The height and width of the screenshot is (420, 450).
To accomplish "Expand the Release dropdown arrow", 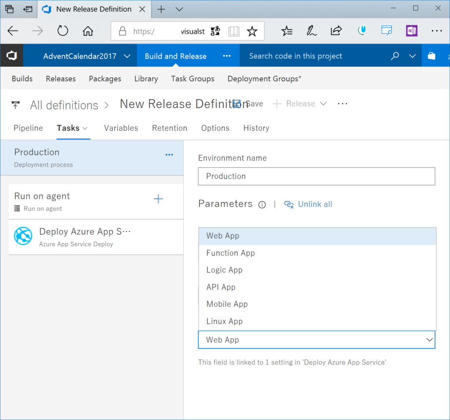I will [x=323, y=104].
